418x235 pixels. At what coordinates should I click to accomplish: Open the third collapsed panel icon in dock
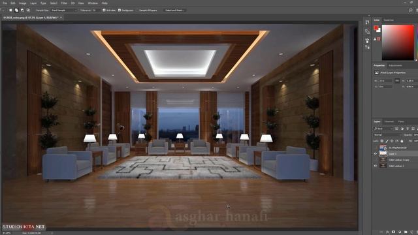pyautogui.click(x=367, y=40)
